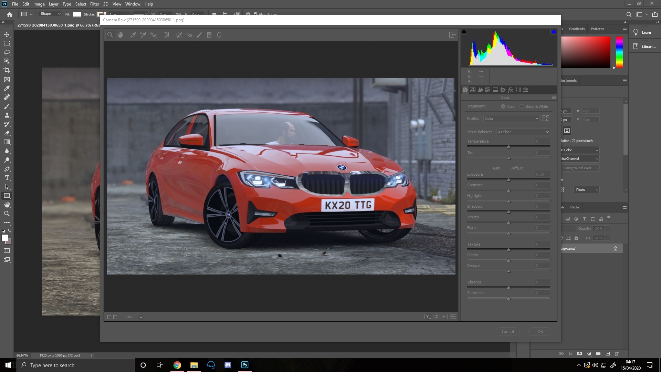Select the White Balance eyedropper tool
Viewport: 661px width, 372px height.
(133, 35)
